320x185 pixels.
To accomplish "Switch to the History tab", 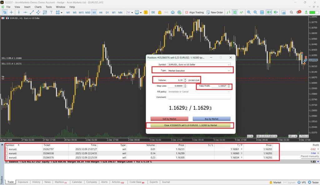I will [x=36, y=182].
